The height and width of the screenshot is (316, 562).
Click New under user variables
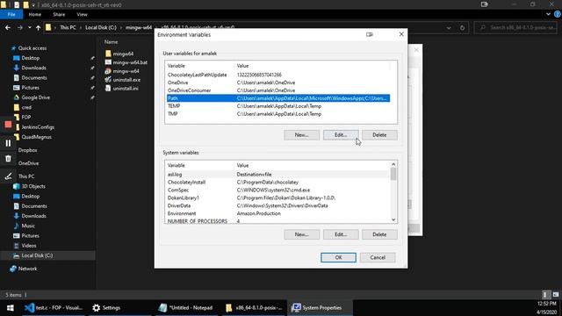point(301,135)
